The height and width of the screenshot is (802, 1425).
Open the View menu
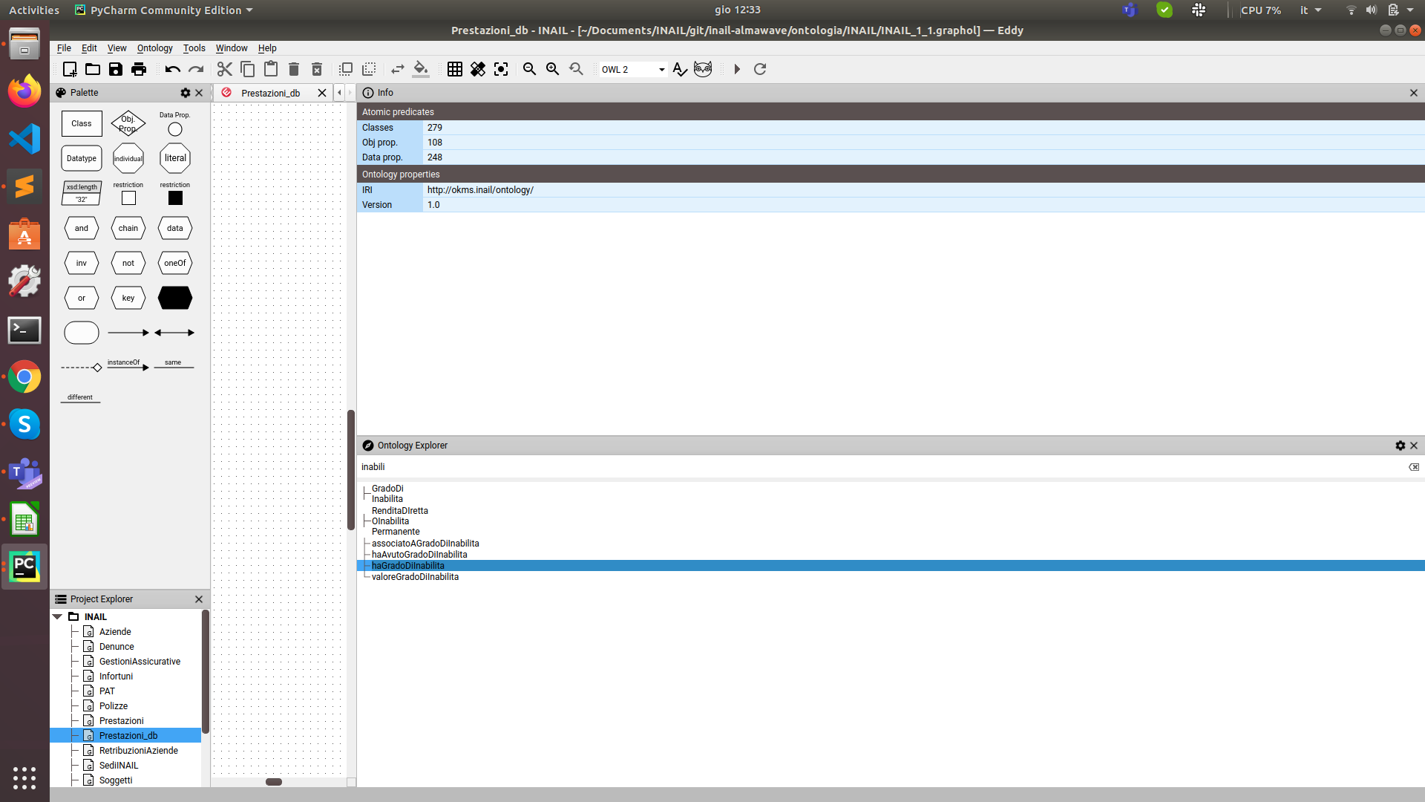pos(117,48)
